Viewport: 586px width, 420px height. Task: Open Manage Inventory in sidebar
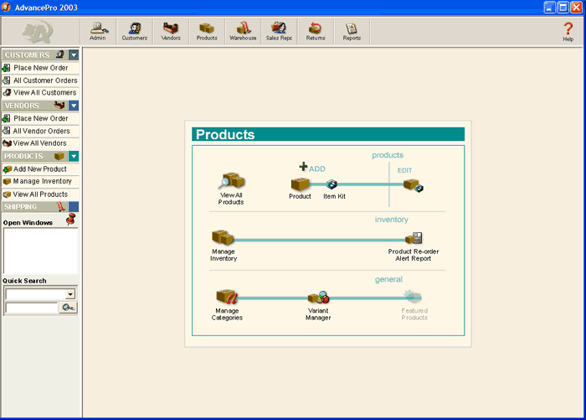[40, 181]
